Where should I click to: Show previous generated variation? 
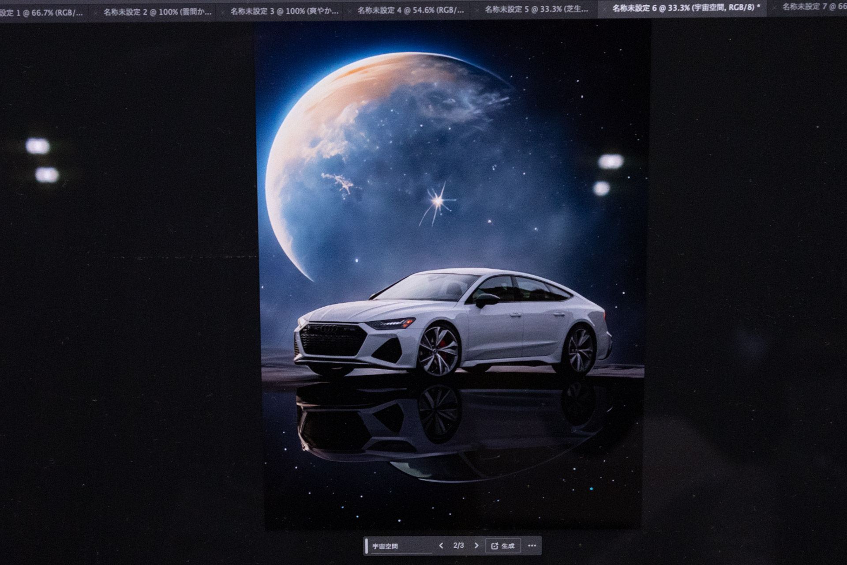pyautogui.click(x=441, y=546)
